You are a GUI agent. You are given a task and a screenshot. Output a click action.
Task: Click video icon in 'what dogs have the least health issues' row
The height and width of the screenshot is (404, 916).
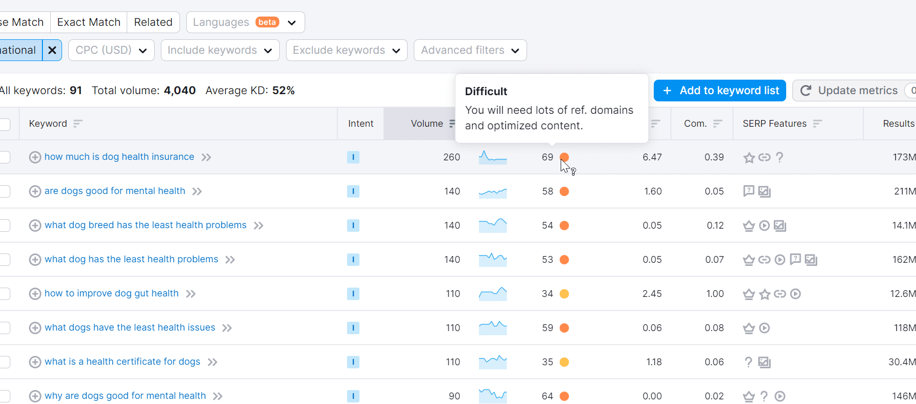click(x=764, y=328)
